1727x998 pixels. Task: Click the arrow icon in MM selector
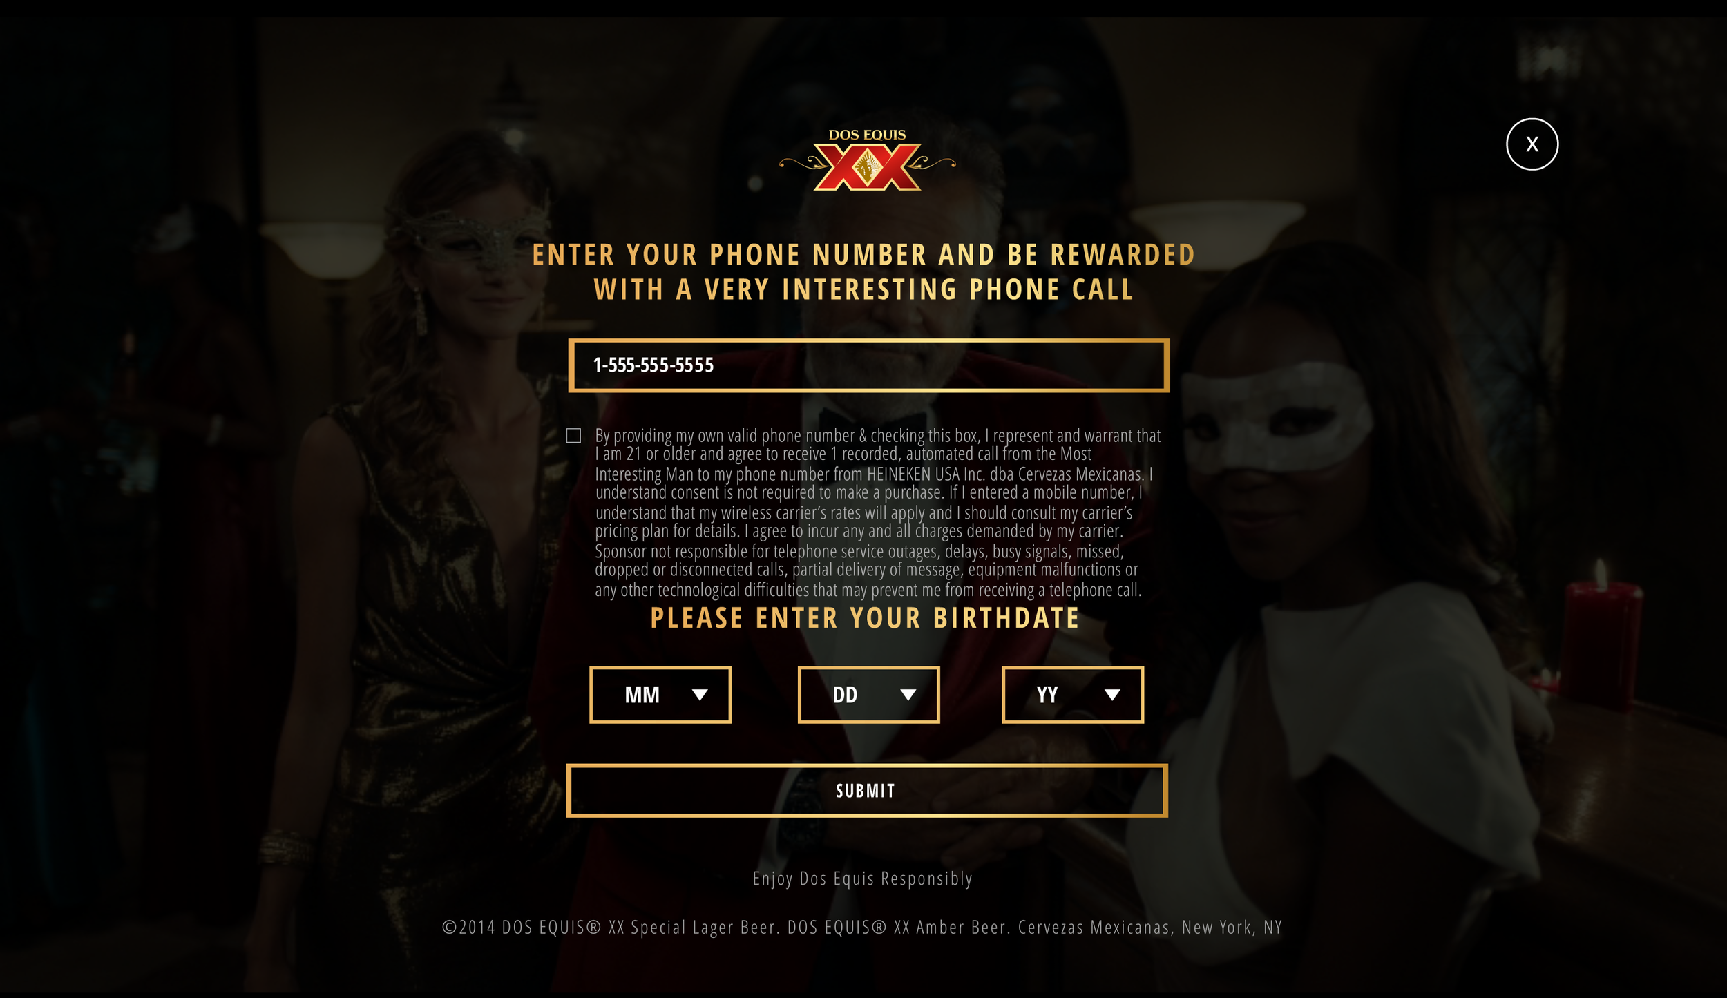click(x=700, y=695)
